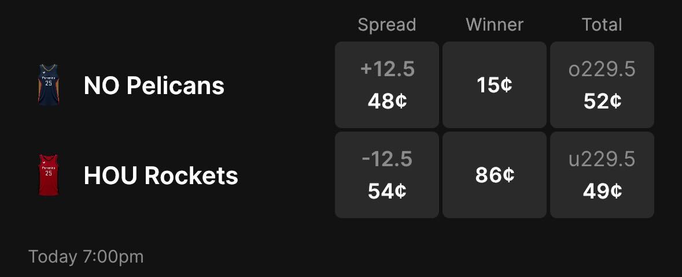The image size is (682, 277).
Task: Select Rockets -12.5 spread bet
Action: tap(387, 175)
